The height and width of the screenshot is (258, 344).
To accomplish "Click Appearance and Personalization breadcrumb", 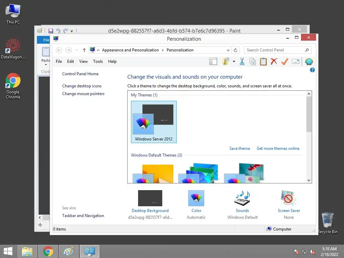I will pos(130,50).
